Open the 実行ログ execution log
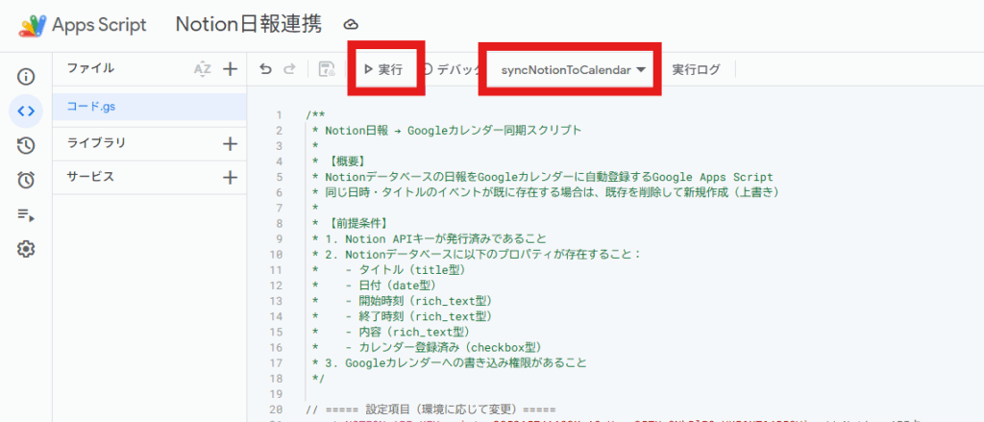The image size is (984, 422). tap(696, 70)
